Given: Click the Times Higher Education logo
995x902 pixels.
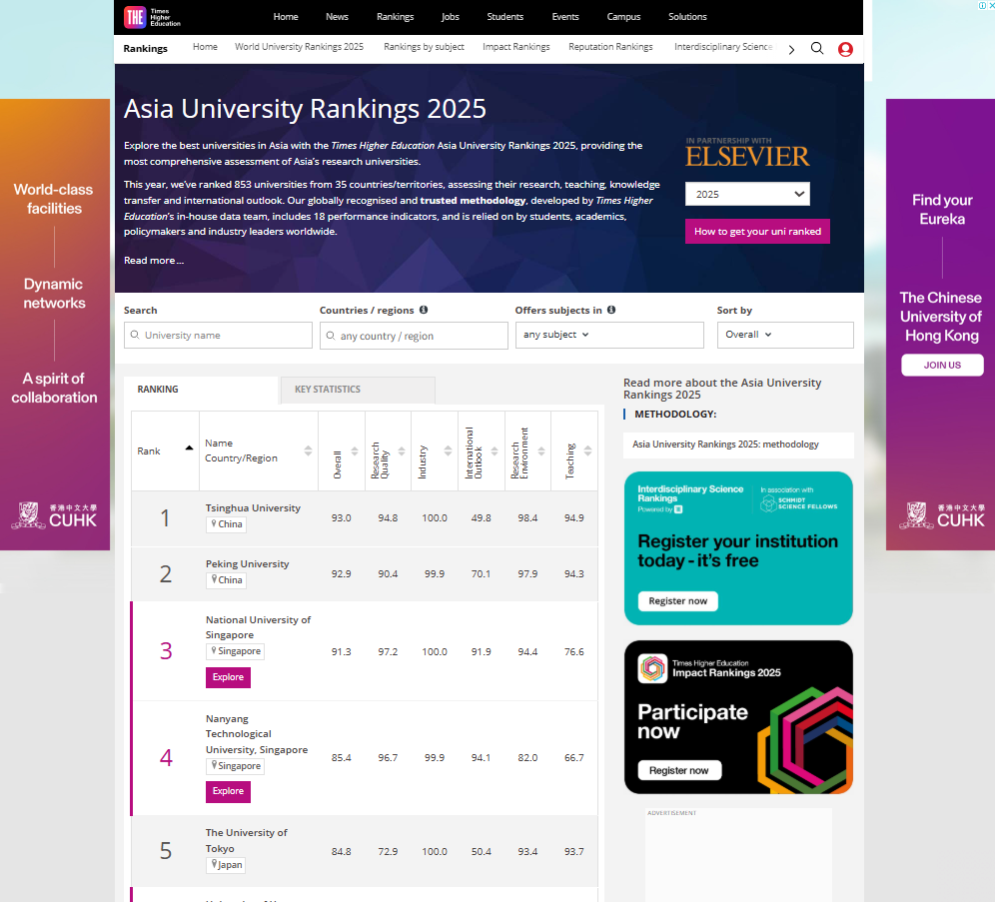Looking at the screenshot, I should 152,17.
